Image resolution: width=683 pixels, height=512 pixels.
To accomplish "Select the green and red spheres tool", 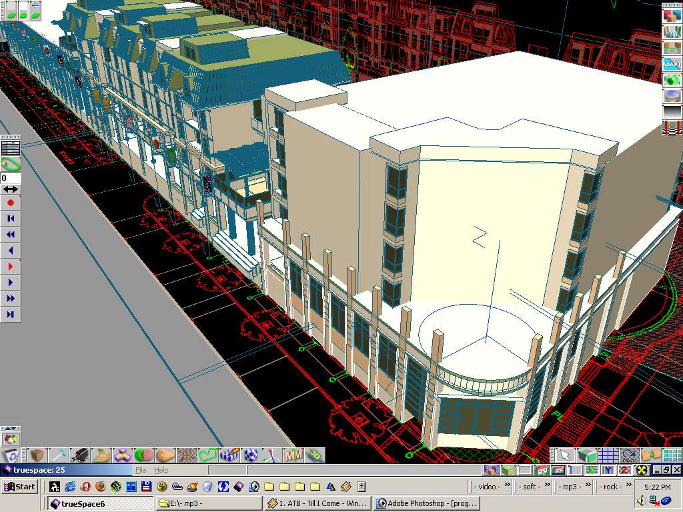I will click(x=143, y=455).
